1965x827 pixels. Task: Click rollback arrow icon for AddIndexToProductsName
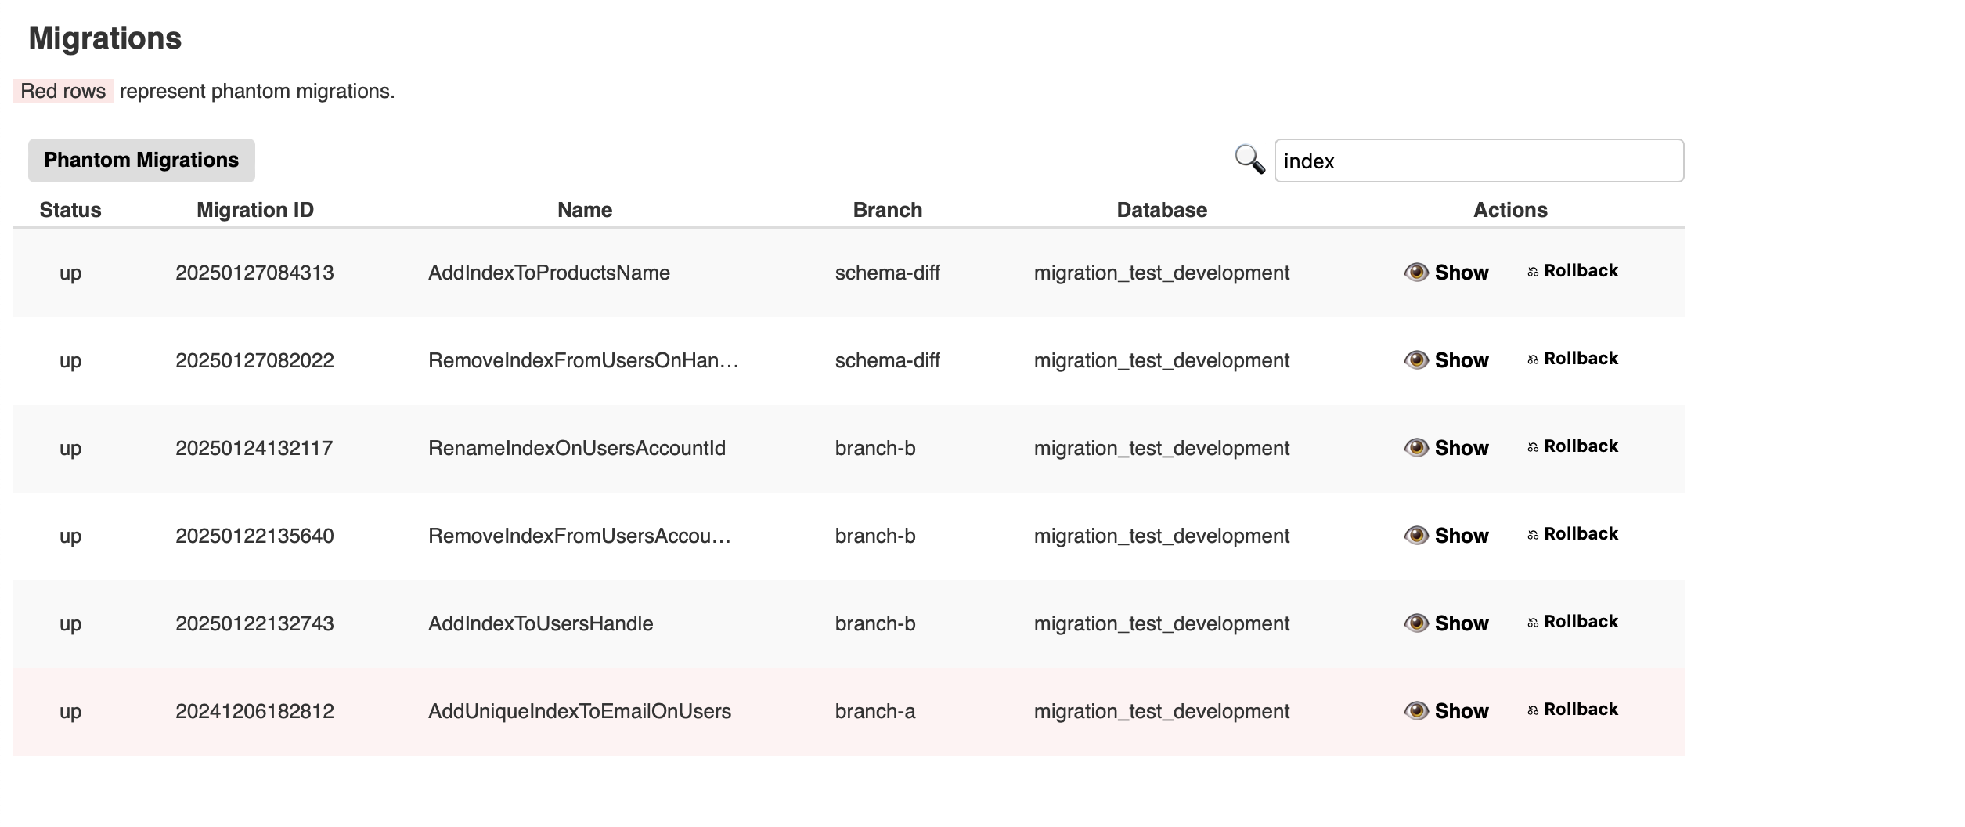tap(1533, 272)
